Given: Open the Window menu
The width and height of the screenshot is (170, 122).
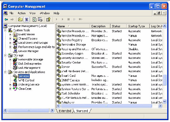Looking at the screenshot, I should 45,13.
